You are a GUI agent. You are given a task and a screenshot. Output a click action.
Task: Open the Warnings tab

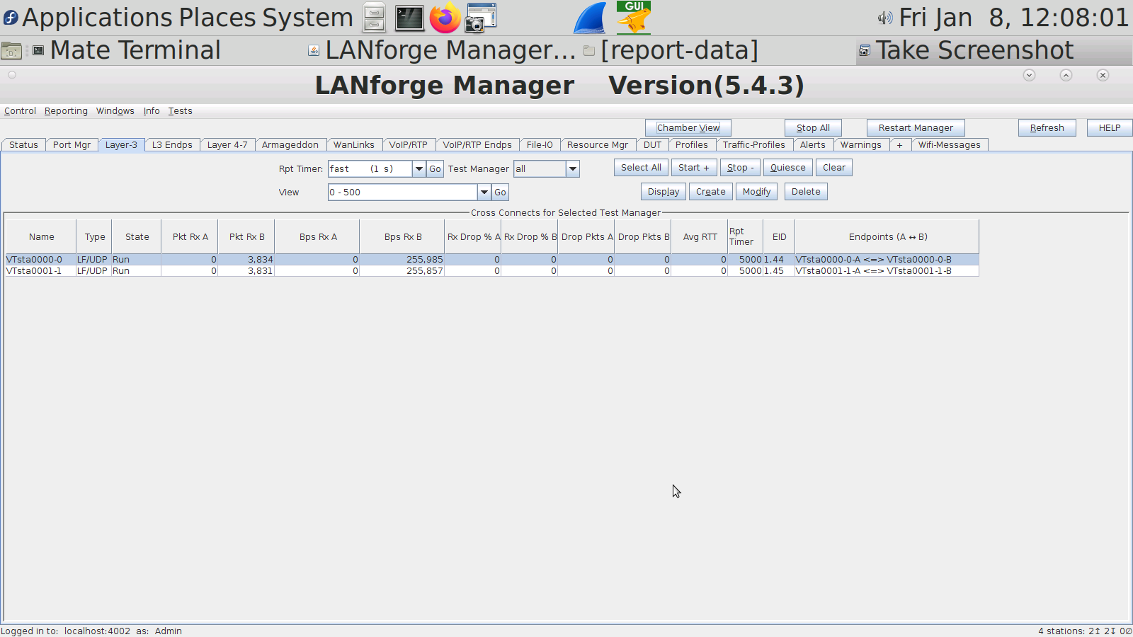click(x=861, y=145)
